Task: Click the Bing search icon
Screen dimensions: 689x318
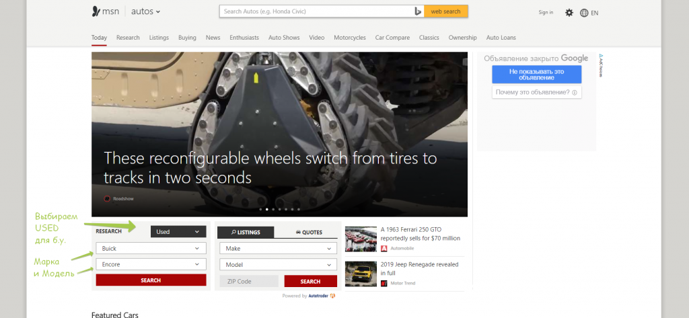Action: [418, 12]
